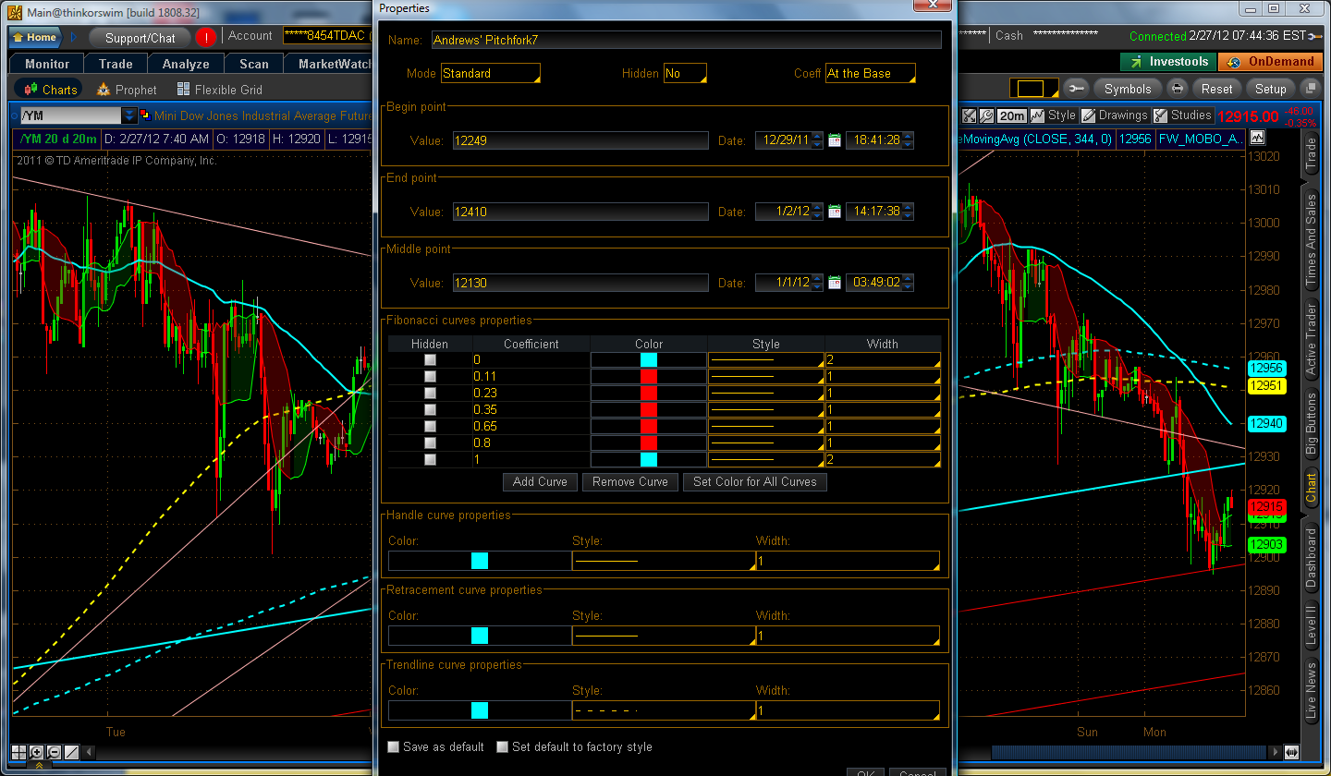Switch to the Analyze tab

tap(186, 64)
